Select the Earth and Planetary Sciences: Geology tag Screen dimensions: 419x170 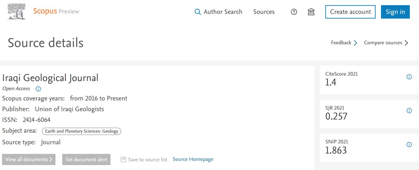coord(82,131)
